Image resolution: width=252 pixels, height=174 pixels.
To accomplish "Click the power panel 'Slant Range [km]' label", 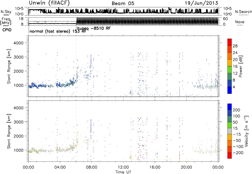I will click(9, 66).
